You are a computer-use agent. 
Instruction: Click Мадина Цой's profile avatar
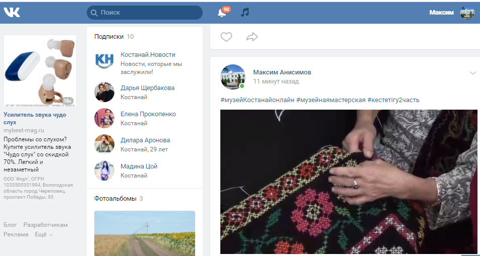[104, 170]
